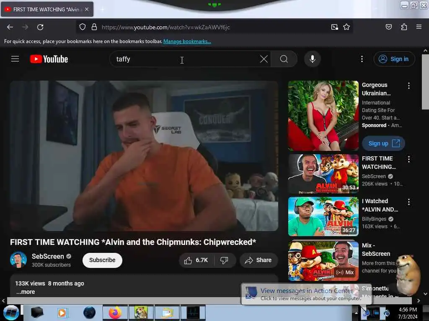Screen dimensions: 429x321
Task: Click the main video player
Action: 144,156
